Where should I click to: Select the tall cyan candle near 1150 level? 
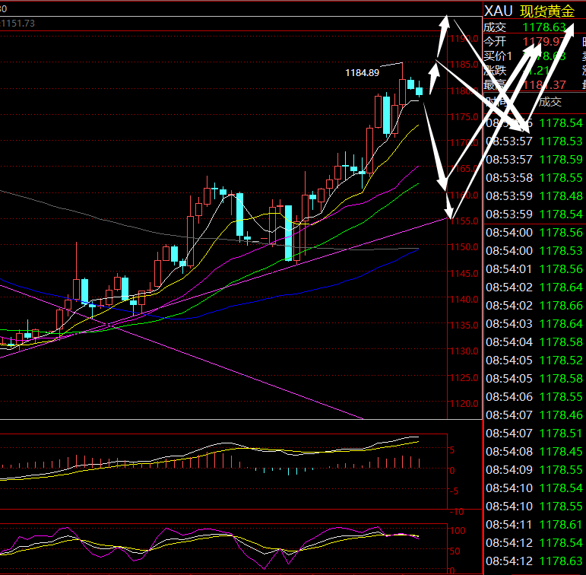point(288,233)
